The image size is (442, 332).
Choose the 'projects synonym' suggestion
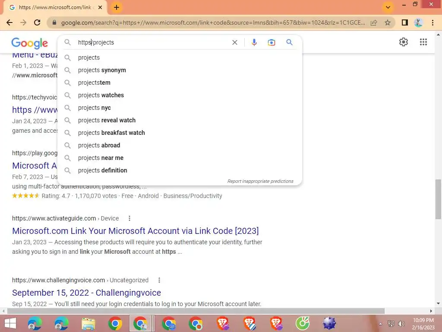(180, 70)
